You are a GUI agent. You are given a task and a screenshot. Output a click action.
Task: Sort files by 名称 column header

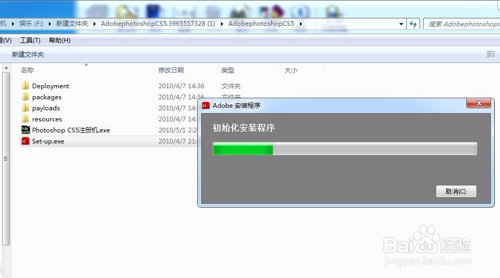coord(27,70)
